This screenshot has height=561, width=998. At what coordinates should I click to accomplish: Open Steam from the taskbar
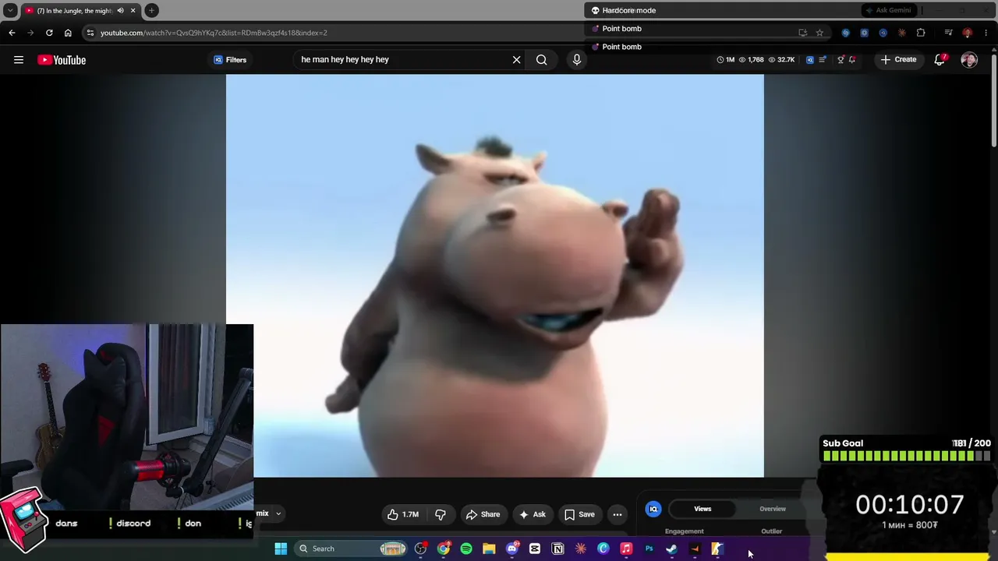(x=671, y=549)
